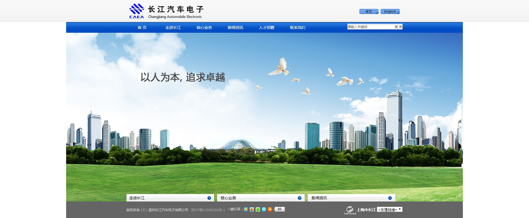
Task: Click the share count 80 badge
Action: pyautogui.click(x=280, y=209)
